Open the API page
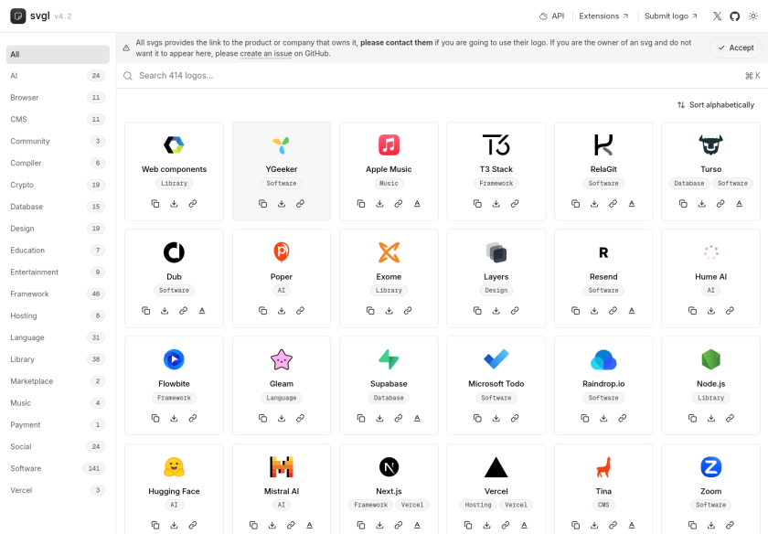Screen dimensions: 768x534 pyautogui.click(x=551, y=16)
